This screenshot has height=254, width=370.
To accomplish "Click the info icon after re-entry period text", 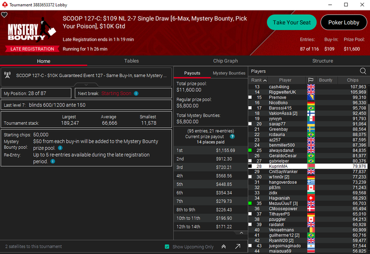I will pyautogui.click(x=53, y=161).
